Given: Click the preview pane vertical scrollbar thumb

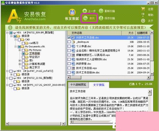Looking at the screenshot, I should click(150, 94).
